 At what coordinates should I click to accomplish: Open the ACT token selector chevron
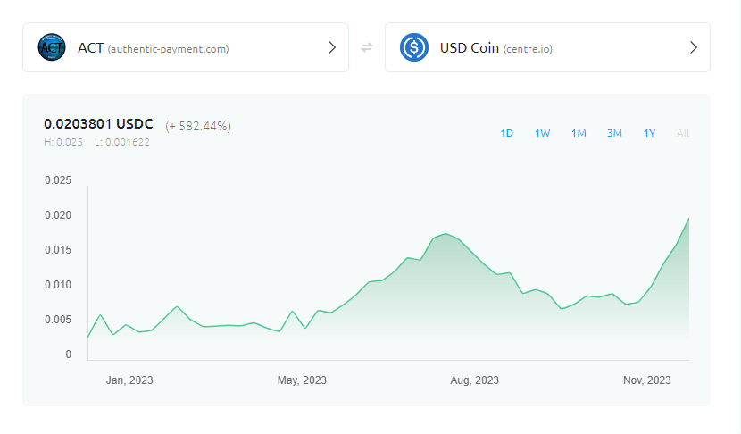(332, 47)
